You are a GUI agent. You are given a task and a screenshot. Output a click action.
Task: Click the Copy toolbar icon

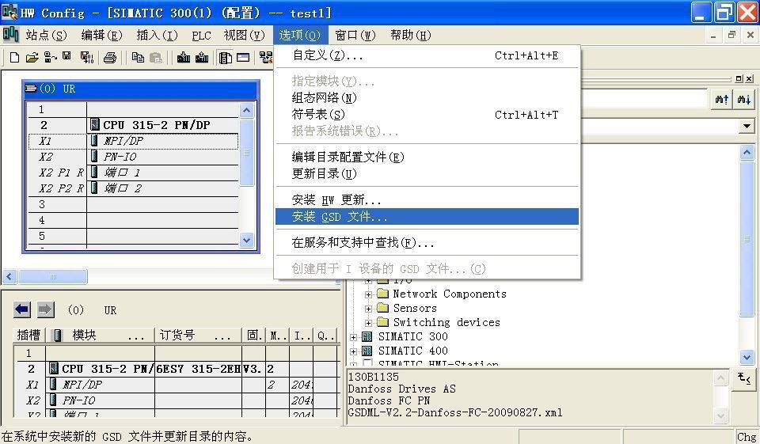coord(138,57)
